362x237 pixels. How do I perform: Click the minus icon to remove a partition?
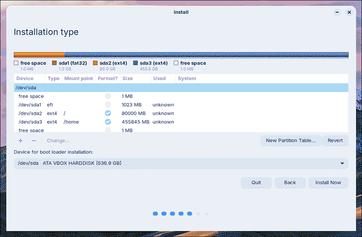[x=33, y=140]
